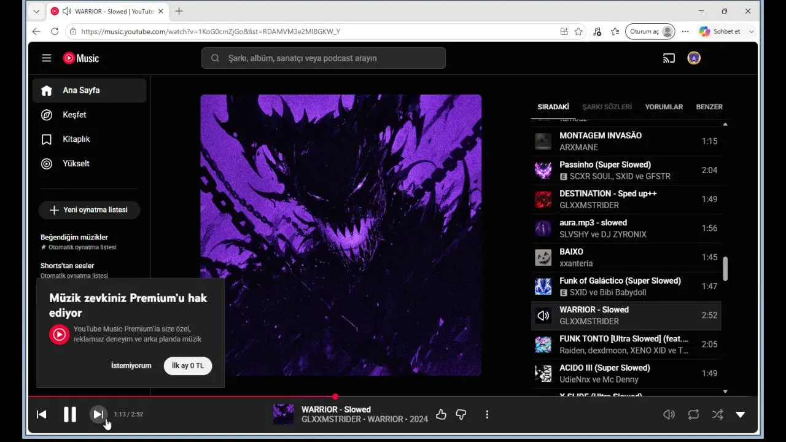Click the Oturum aç sign-in button
Image resolution: width=786 pixels, height=442 pixels.
click(650, 31)
